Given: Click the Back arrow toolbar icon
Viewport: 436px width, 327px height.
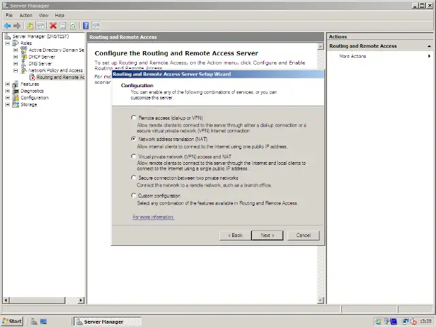Looking at the screenshot, I should (x=7, y=26).
